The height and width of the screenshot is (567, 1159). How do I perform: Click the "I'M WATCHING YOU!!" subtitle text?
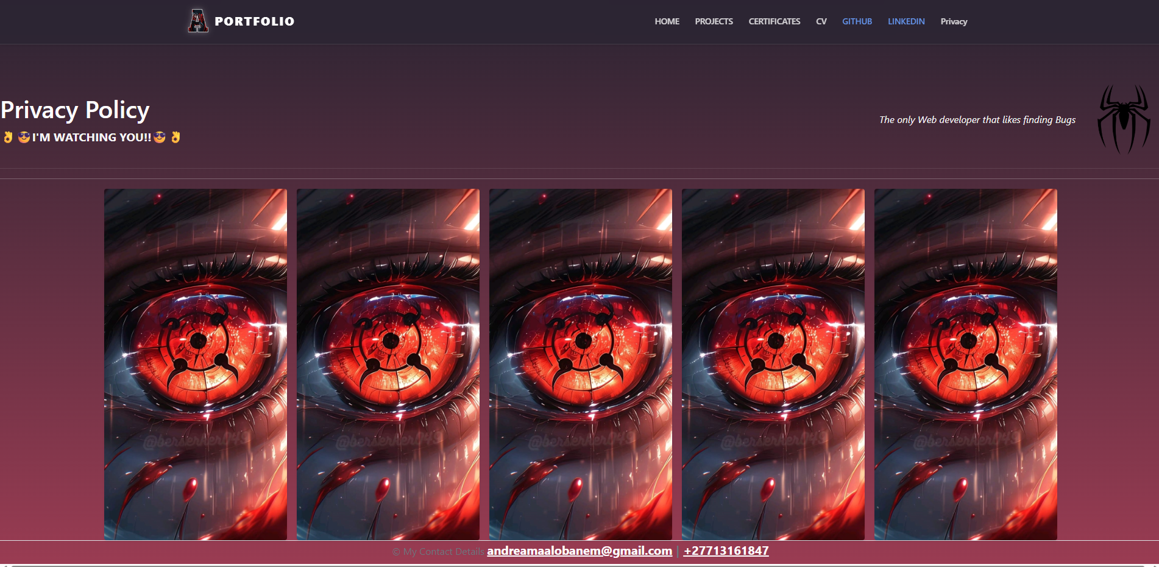coord(92,137)
